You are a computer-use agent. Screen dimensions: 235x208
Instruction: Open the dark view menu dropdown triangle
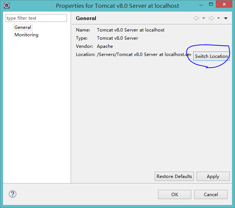(226, 18)
